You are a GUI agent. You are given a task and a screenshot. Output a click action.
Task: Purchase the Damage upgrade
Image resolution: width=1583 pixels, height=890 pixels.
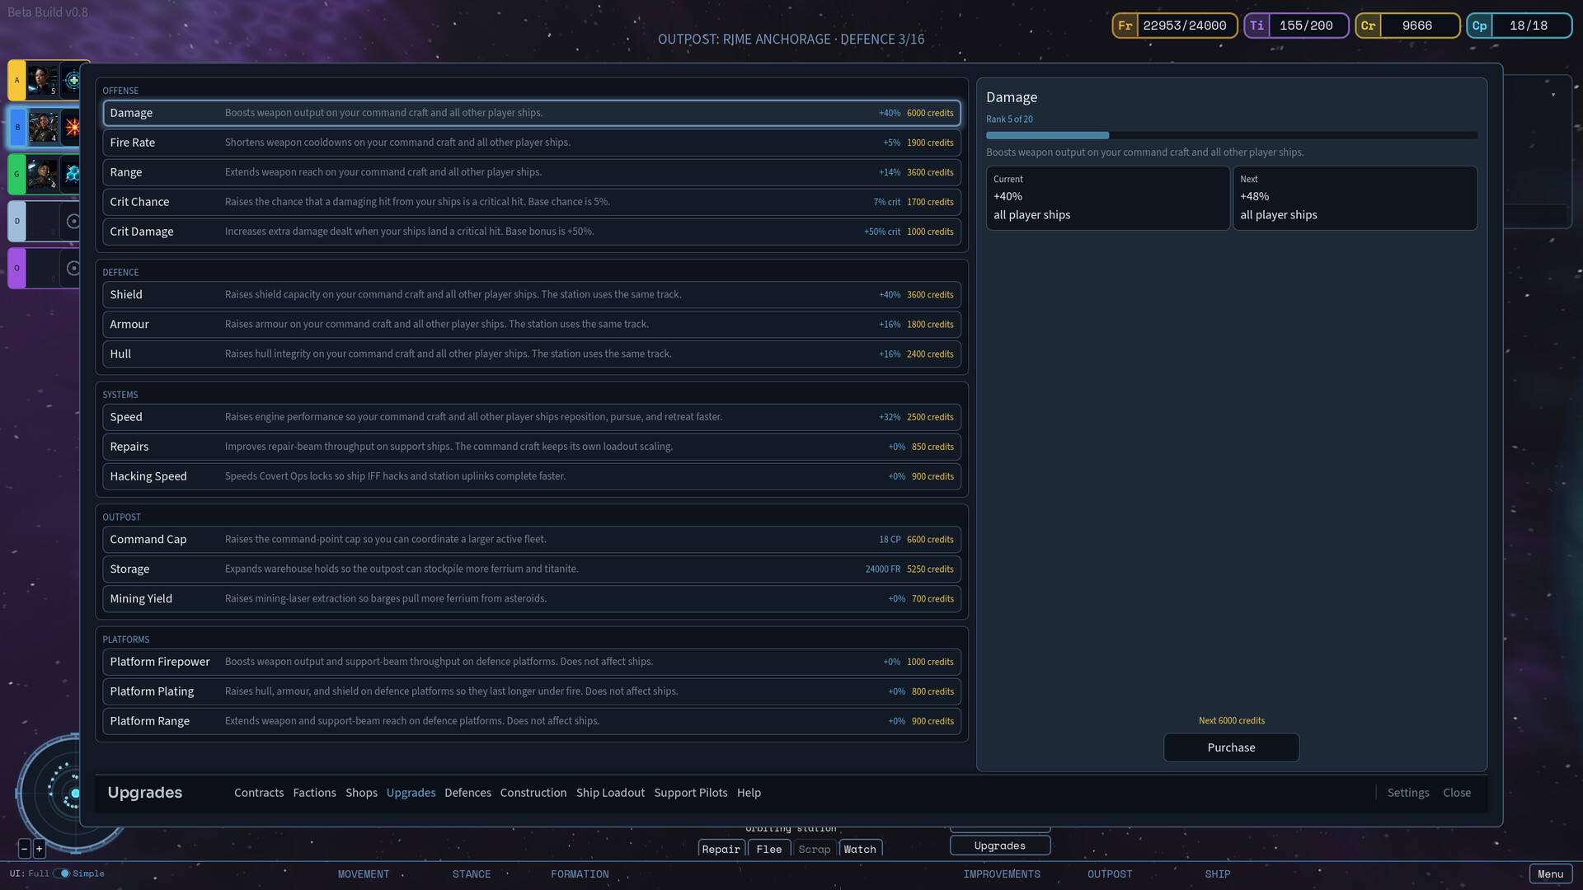coord(1231,747)
